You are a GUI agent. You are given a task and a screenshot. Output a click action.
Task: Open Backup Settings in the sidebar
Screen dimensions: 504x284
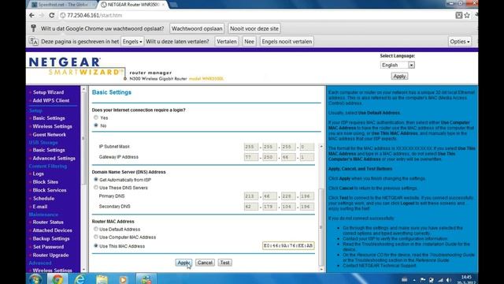tap(50, 238)
